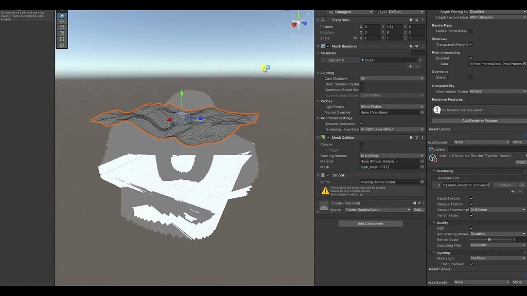The image size is (527, 296).
Task: Select the Rect tool
Action: [x=62, y=39]
